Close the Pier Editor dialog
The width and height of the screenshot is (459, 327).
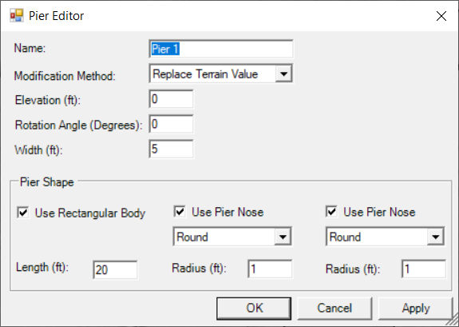441,16
